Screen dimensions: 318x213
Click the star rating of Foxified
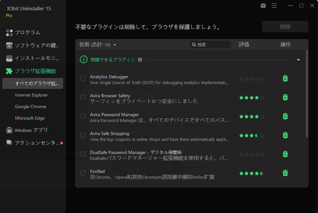pyautogui.click(x=251, y=174)
